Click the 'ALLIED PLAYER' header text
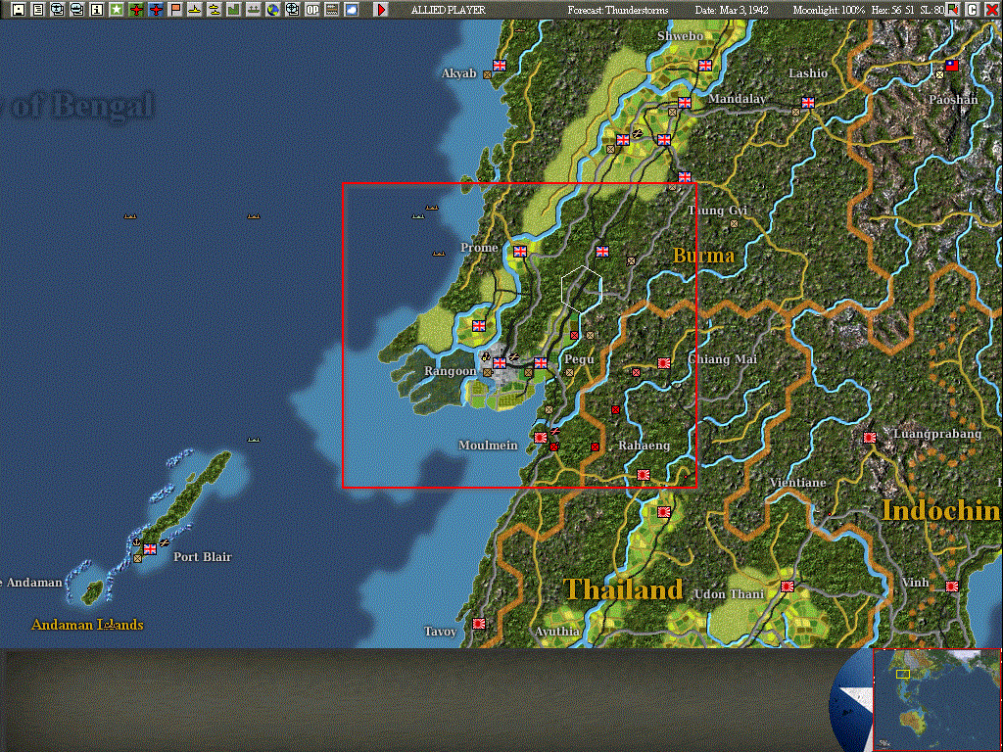The width and height of the screenshot is (1003, 752). (x=449, y=10)
